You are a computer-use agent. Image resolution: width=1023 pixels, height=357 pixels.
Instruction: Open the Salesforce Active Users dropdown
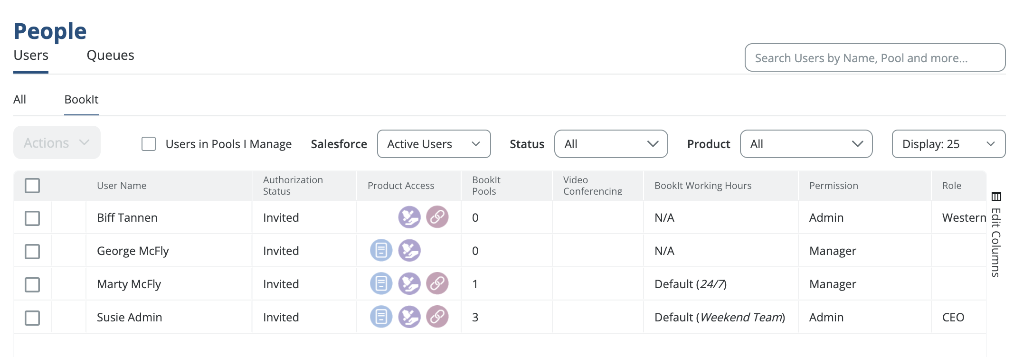tap(434, 144)
